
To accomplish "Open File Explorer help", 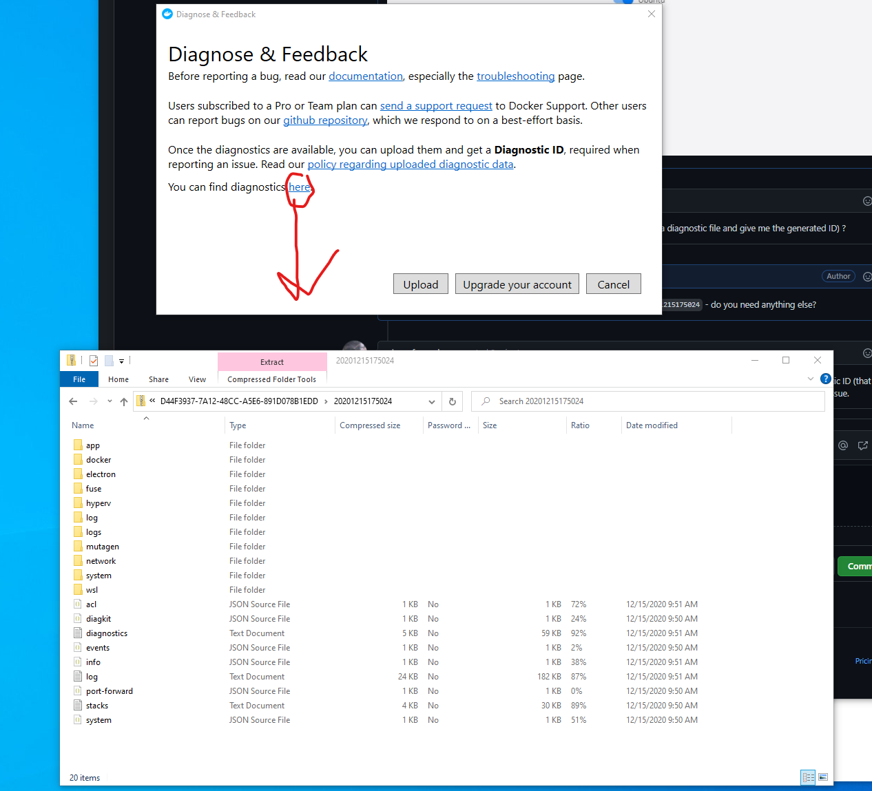I will pos(825,379).
